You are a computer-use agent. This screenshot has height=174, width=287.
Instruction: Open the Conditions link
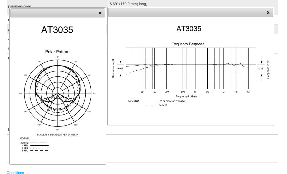click(x=15, y=172)
